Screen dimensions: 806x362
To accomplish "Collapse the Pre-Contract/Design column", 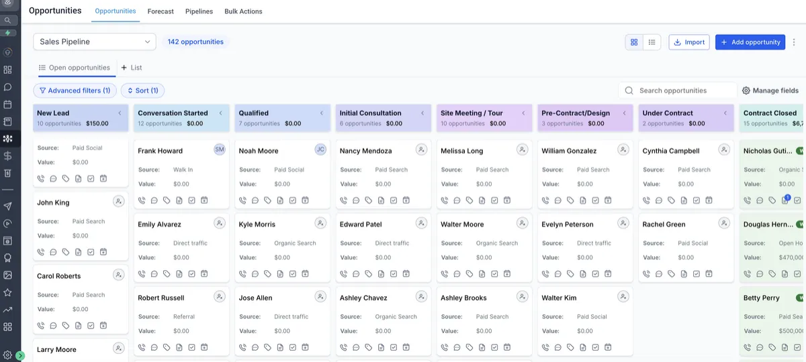I will pyautogui.click(x=625, y=113).
